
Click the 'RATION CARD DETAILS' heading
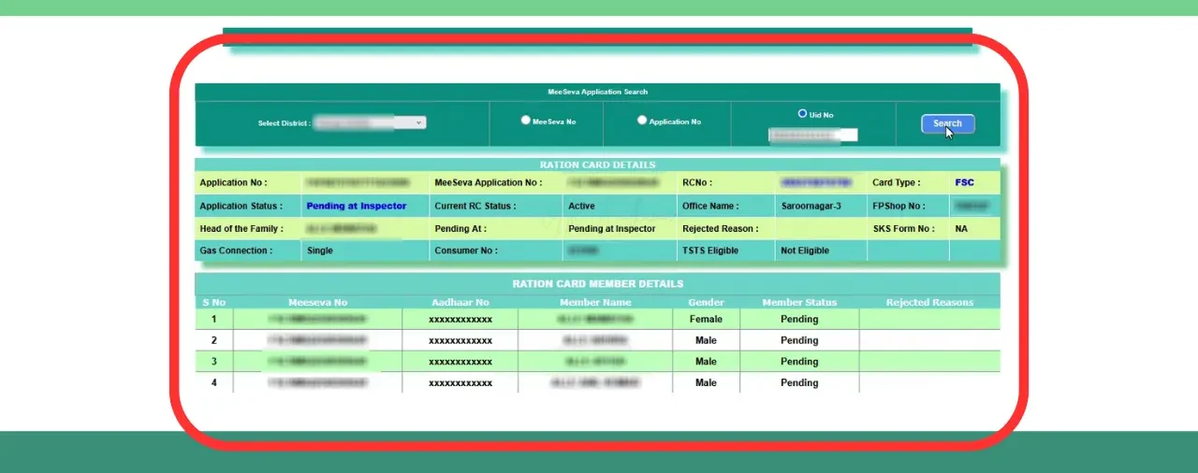597,165
